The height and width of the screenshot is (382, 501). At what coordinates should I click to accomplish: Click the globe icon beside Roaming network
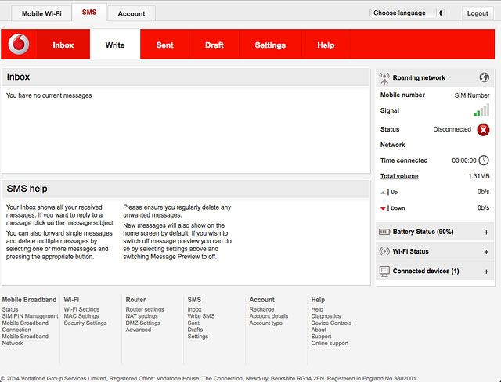(x=485, y=77)
